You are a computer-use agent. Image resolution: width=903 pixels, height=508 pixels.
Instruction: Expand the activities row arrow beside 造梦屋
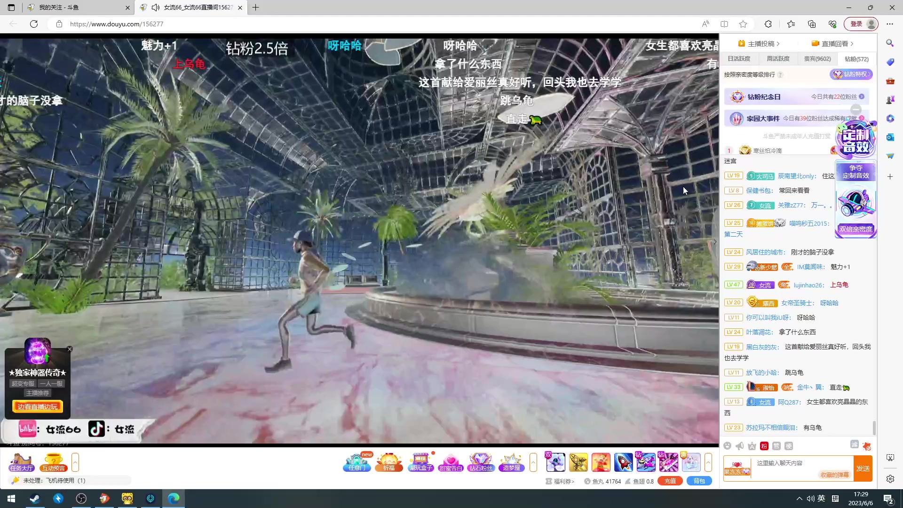[x=533, y=462]
